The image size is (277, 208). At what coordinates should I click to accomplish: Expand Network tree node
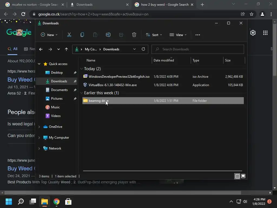pyautogui.click(x=39, y=148)
